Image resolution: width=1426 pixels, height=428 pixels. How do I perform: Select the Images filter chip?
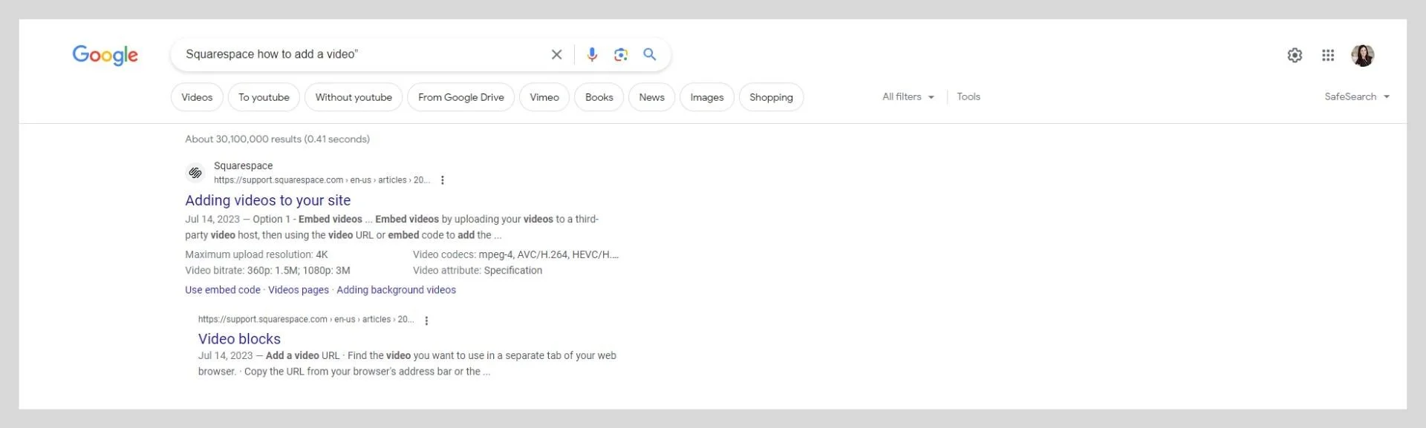706,97
